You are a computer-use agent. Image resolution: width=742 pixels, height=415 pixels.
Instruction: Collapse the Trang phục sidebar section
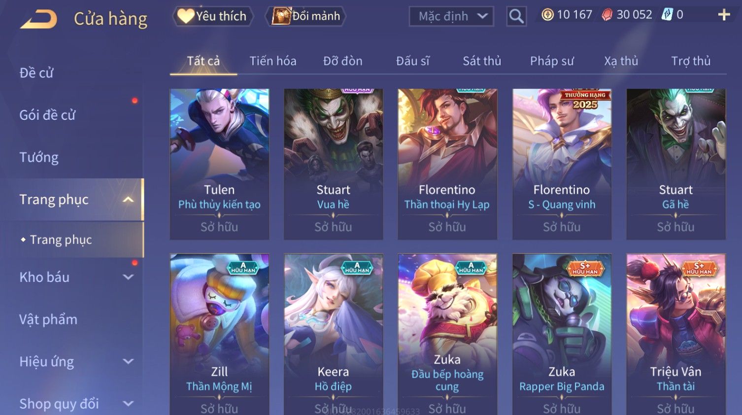click(x=128, y=200)
